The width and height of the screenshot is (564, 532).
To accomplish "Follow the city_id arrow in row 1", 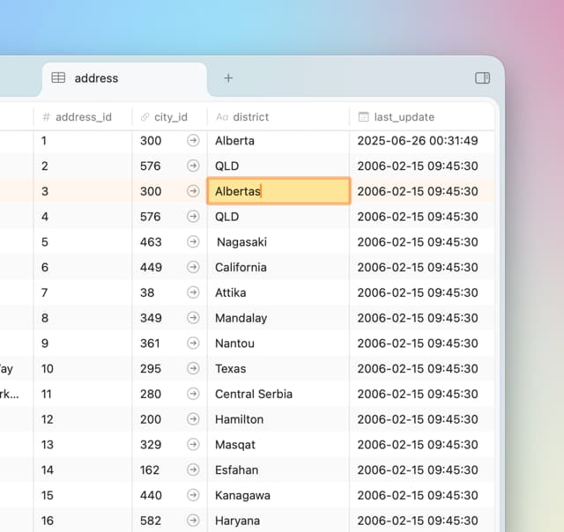I will click(x=193, y=141).
